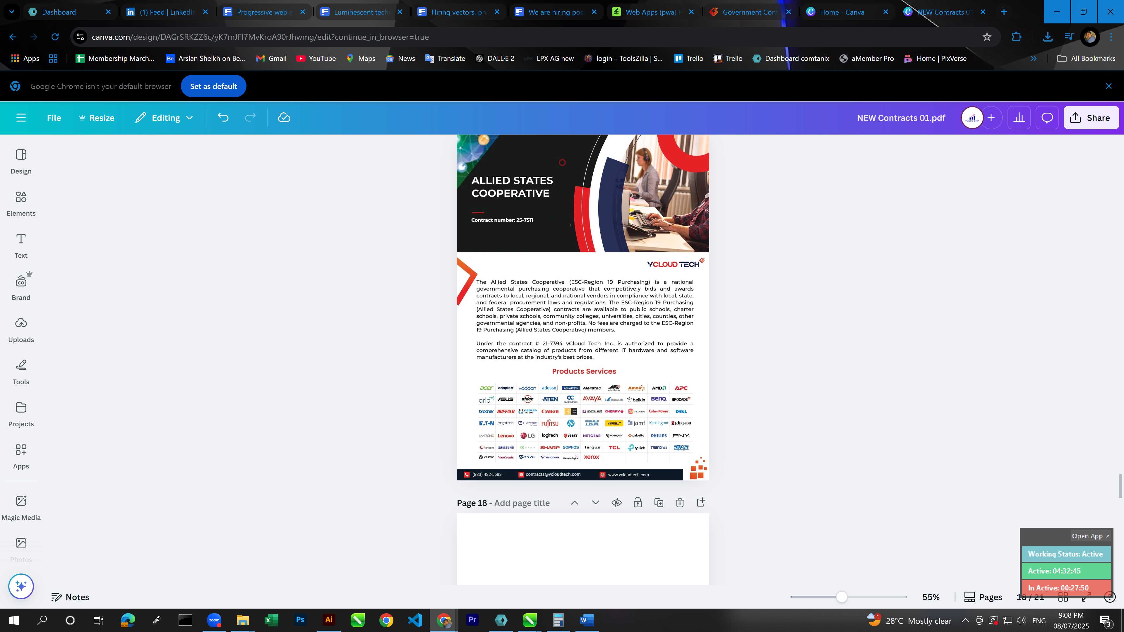Image resolution: width=1124 pixels, height=632 pixels.
Task: Redo the last undone action
Action: pos(250,118)
